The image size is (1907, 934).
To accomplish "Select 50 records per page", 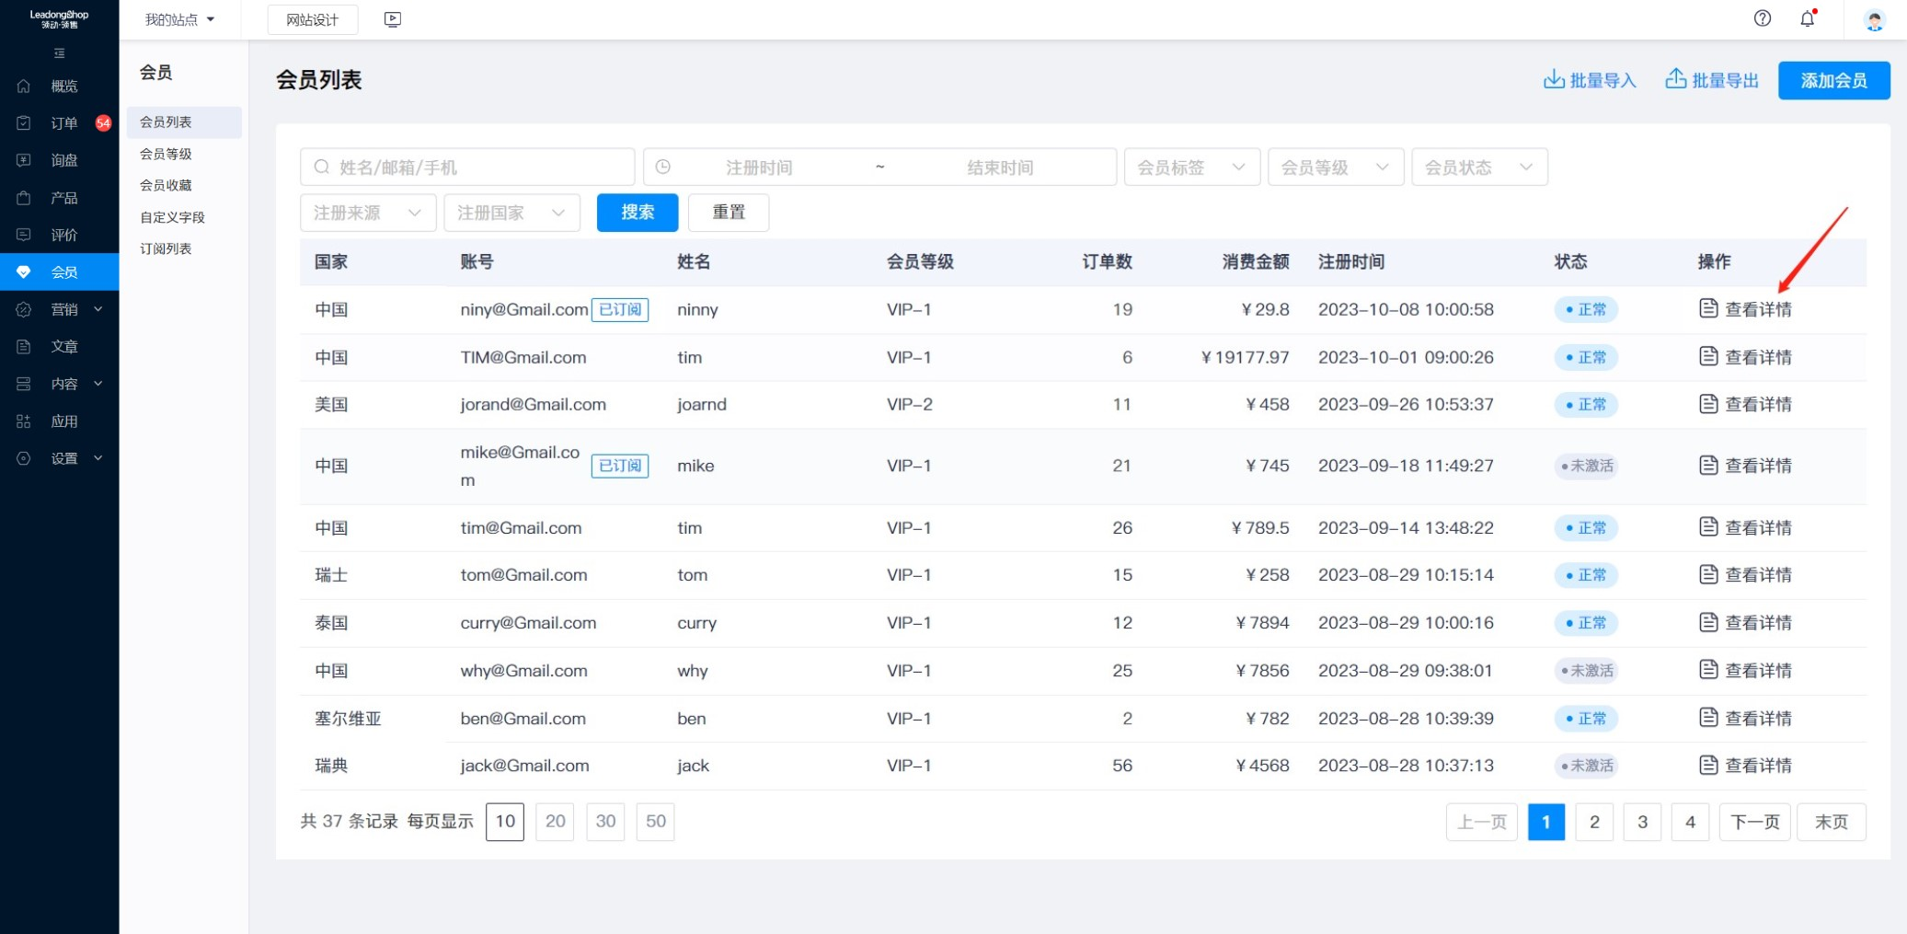I will point(655,821).
